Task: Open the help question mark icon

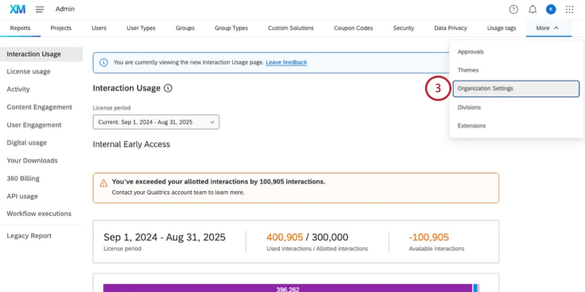Action: (513, 9)
